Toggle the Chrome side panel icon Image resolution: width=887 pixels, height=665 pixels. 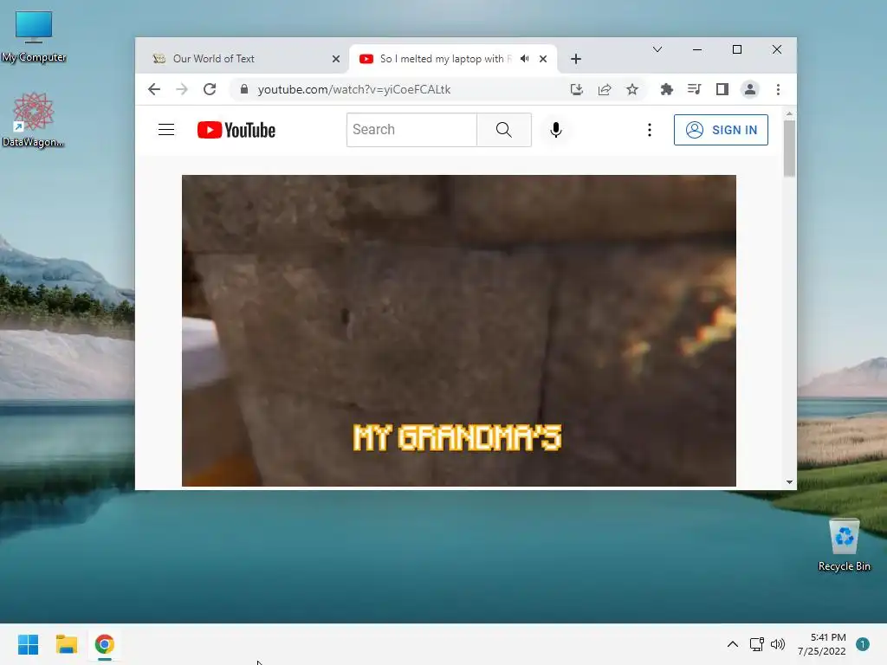(x=722, y=89)
